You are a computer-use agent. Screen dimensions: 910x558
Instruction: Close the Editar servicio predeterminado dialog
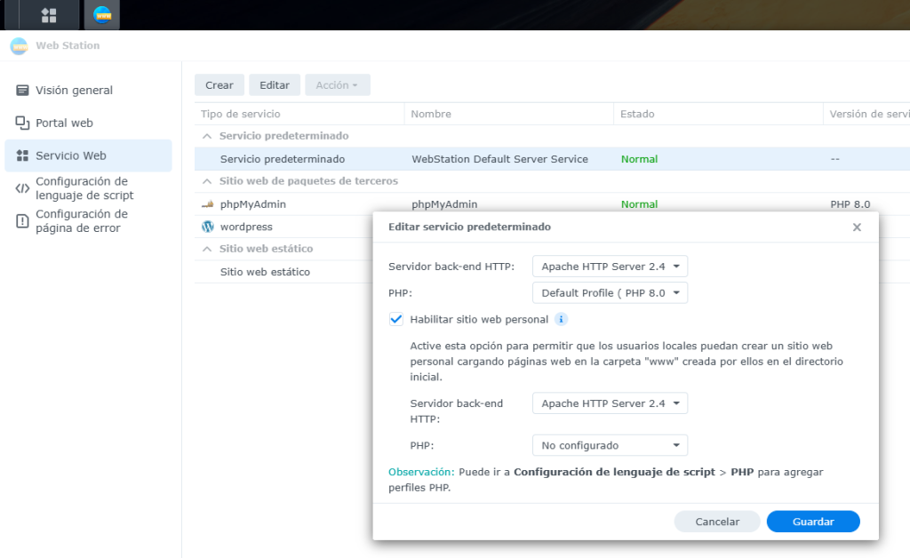tap(857, 227)
